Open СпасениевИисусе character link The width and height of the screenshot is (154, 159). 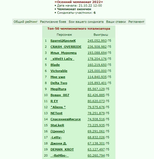coord(65,119)
